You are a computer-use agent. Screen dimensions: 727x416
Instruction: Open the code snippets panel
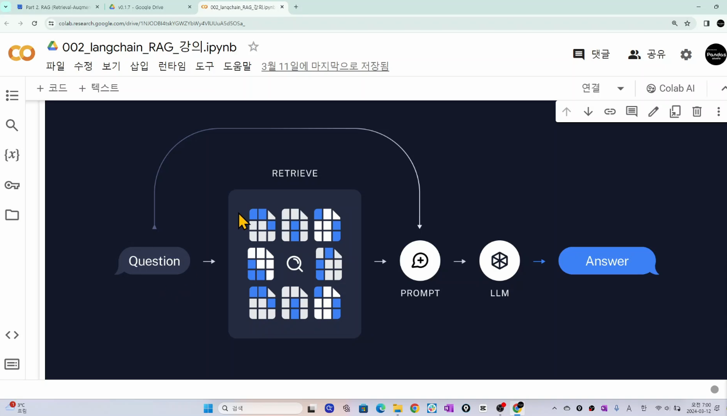[x=12, y=334]
